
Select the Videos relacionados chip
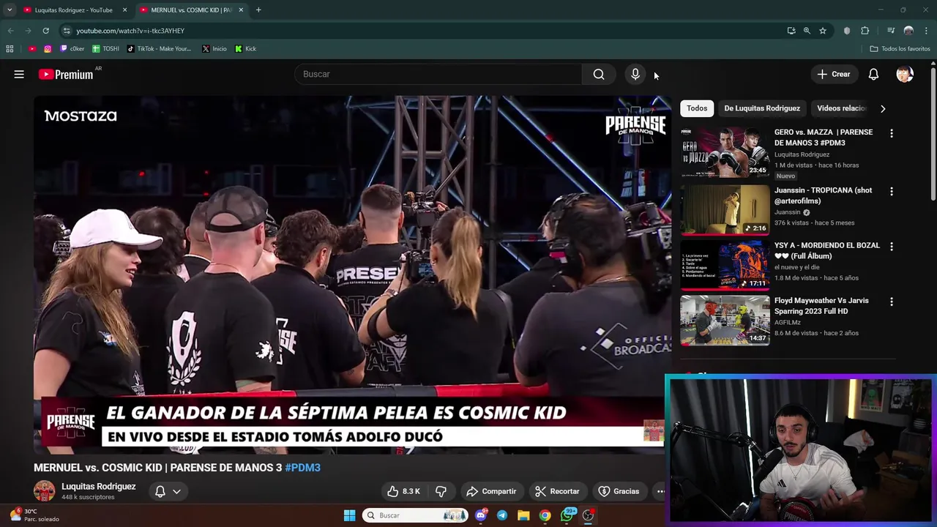click(x=841, y=108)
